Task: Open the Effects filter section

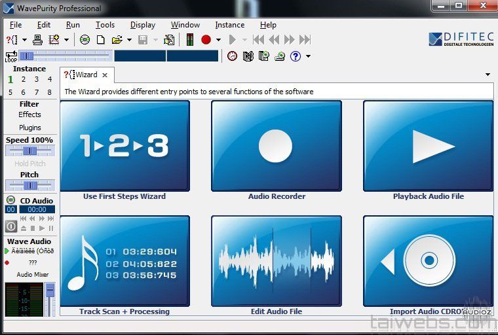Action: pos(29,115)
